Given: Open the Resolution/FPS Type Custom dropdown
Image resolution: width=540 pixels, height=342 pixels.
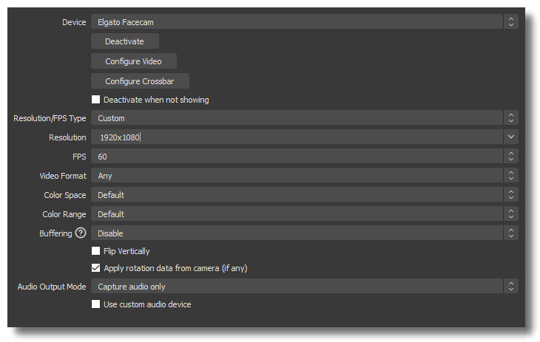Looking at the screenshot, I should (x=305, y=118).
